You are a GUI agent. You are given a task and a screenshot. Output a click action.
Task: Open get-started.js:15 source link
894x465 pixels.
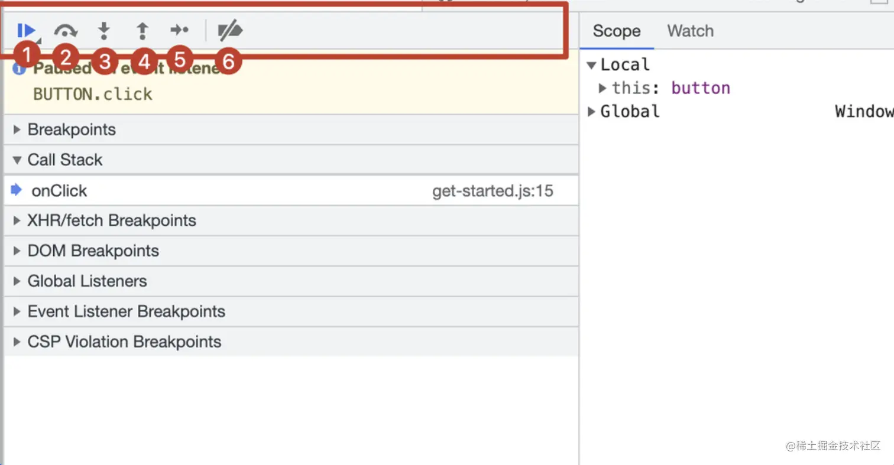point(493,191)
